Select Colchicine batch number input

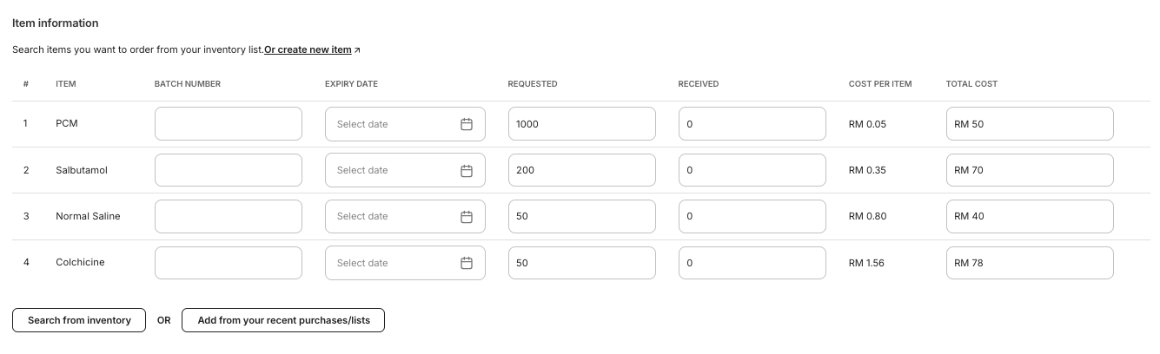tap(229, 263)
